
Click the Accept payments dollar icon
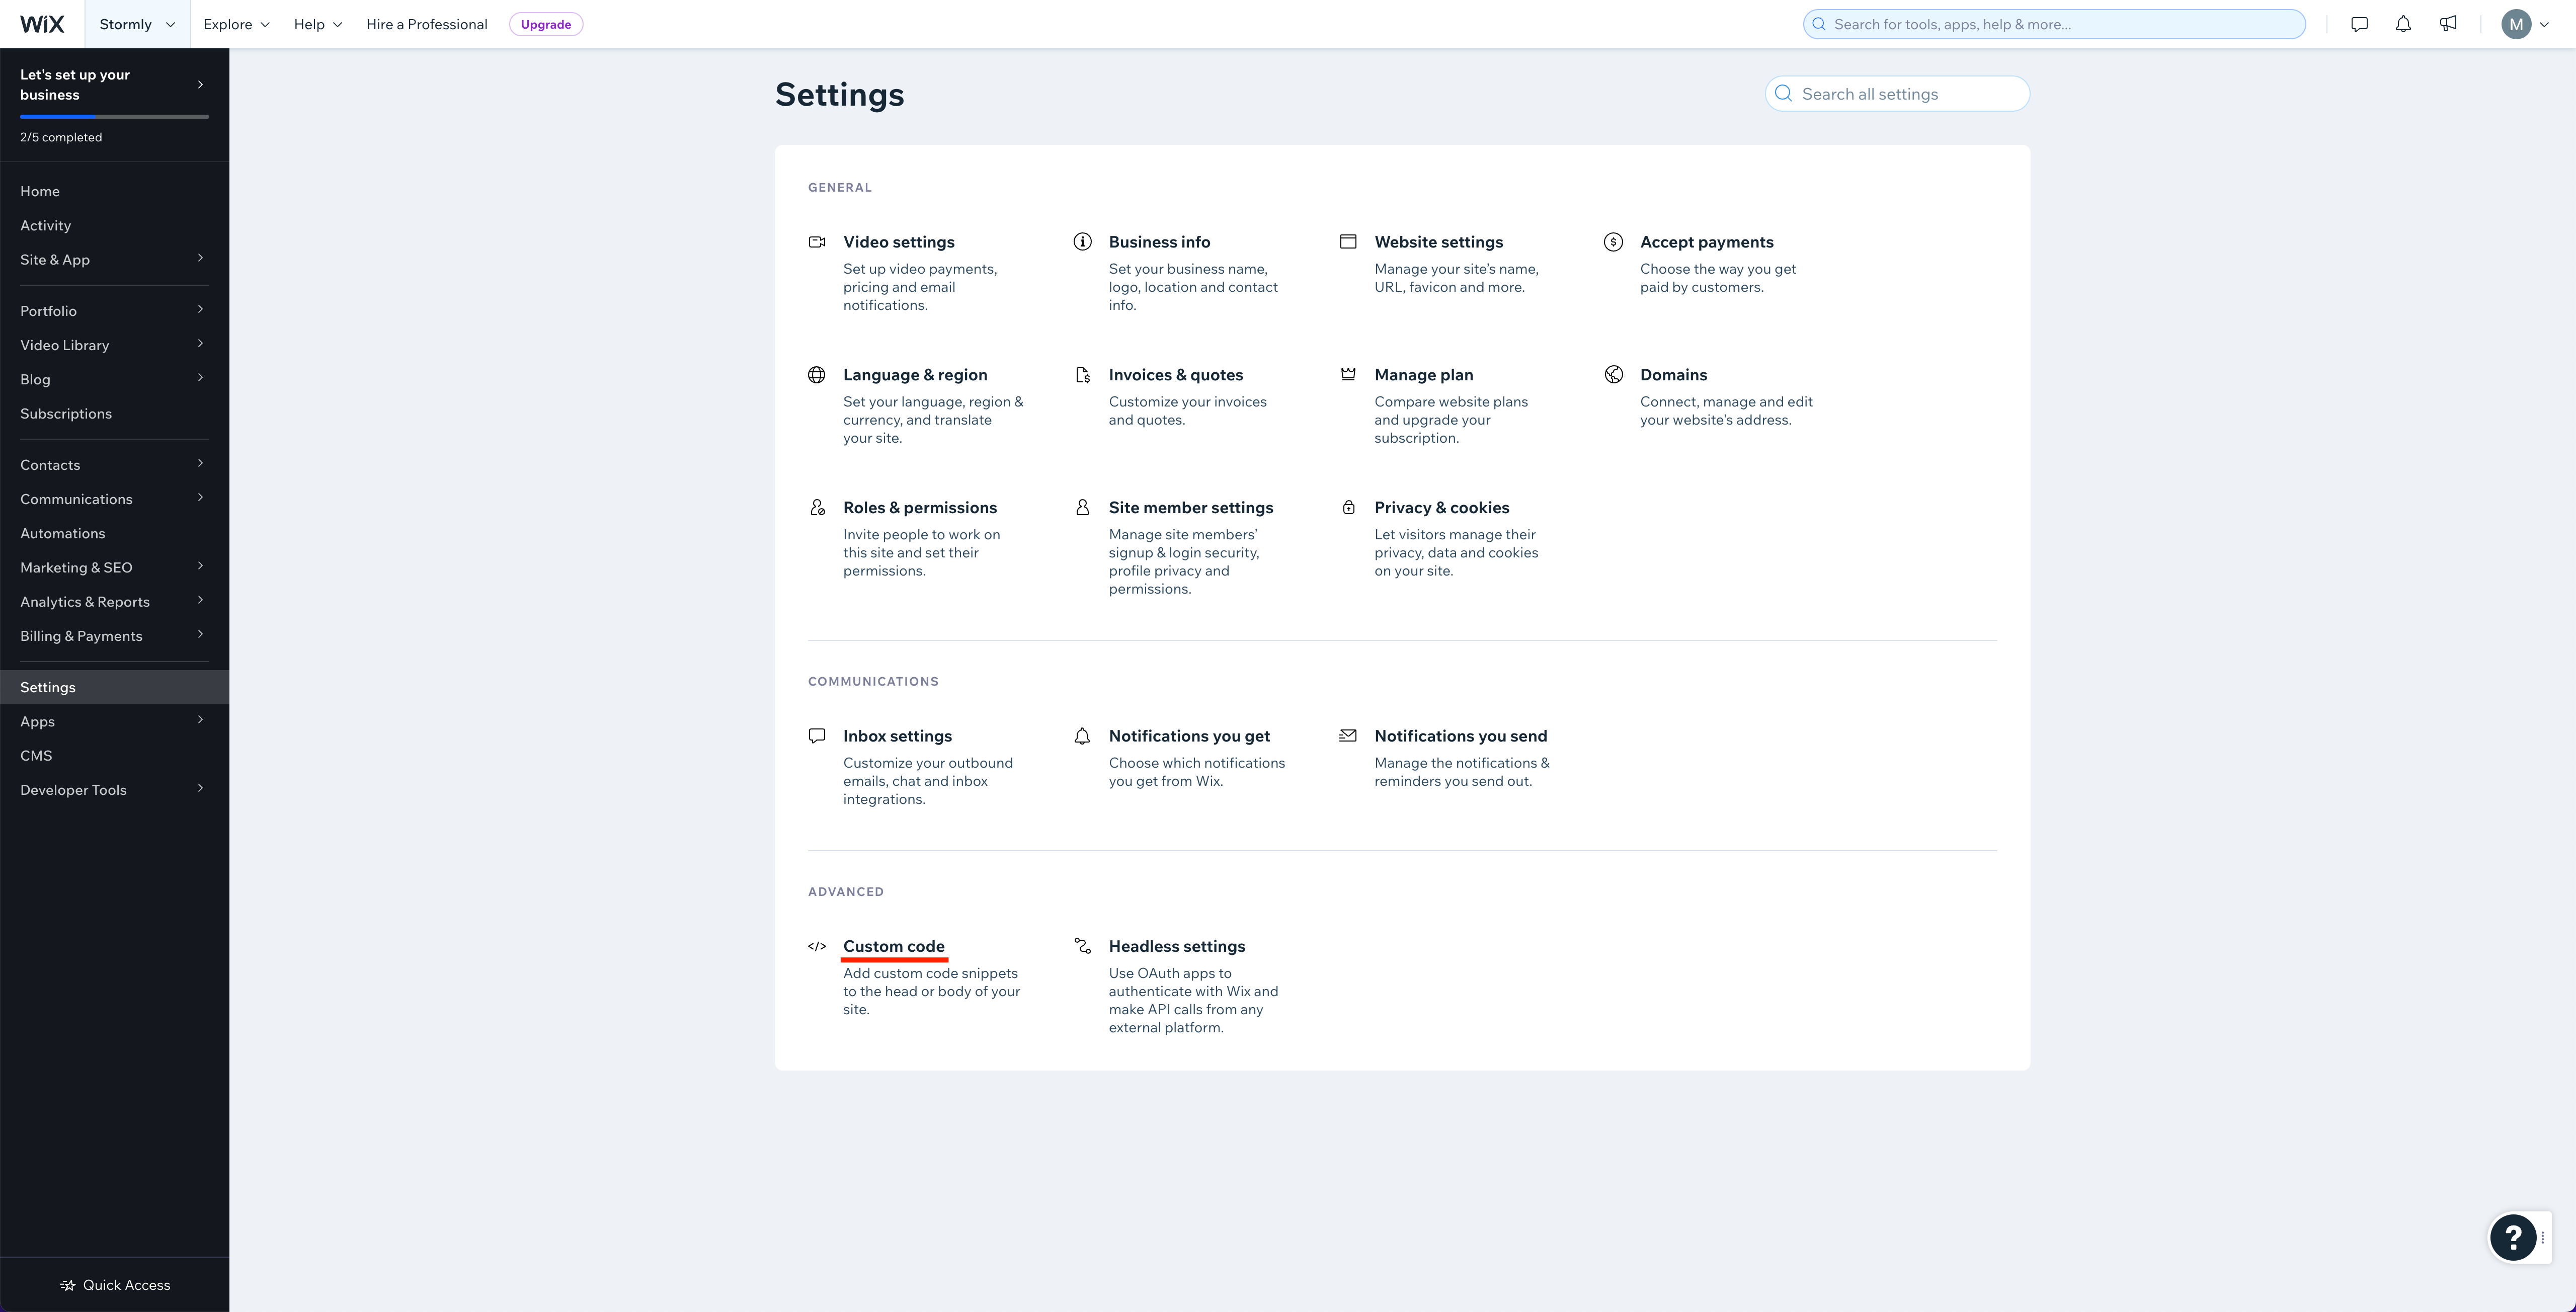pos(1613,242)
